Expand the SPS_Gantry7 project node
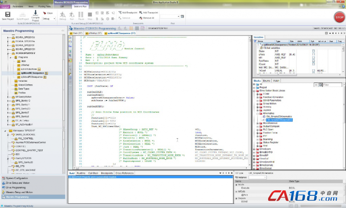Screen dimensions: 346x208 [x=8, y=113]
